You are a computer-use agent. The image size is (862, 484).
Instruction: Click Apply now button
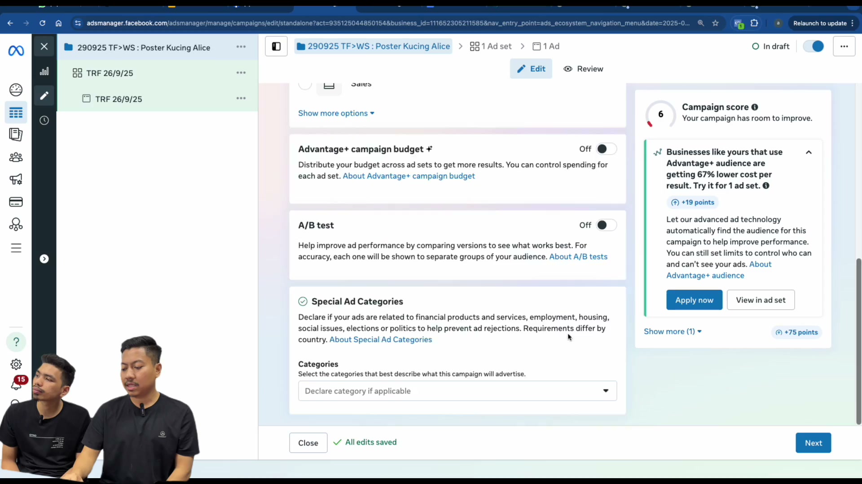(694, 300)
